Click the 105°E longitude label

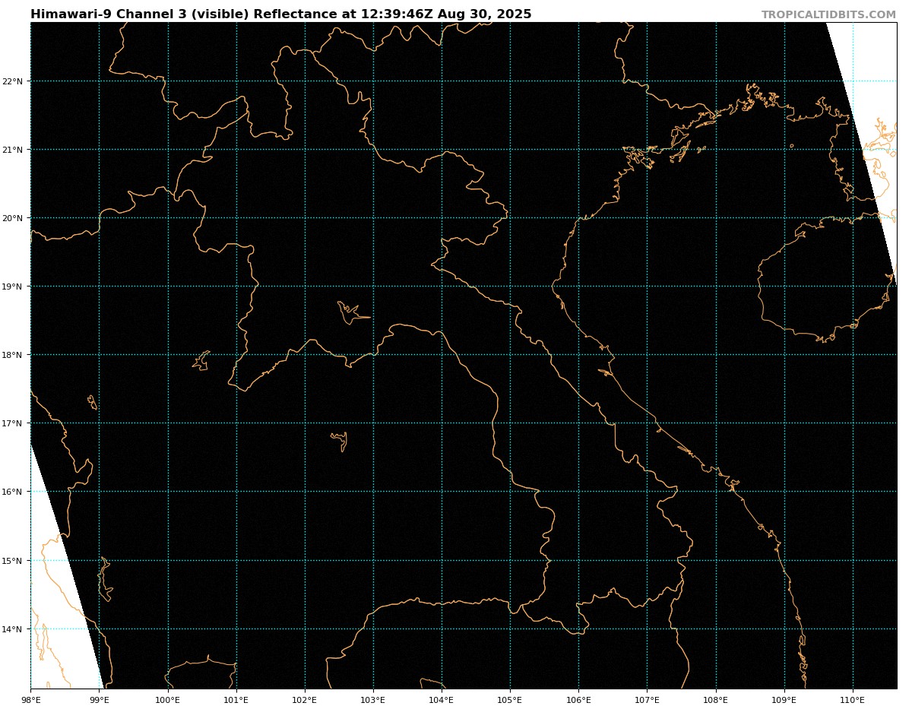tap(510, 700)
